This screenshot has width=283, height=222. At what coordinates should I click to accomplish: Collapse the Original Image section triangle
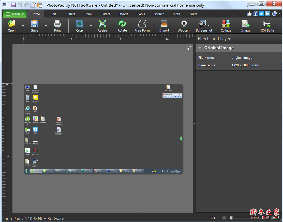click(x=200, y=48)
